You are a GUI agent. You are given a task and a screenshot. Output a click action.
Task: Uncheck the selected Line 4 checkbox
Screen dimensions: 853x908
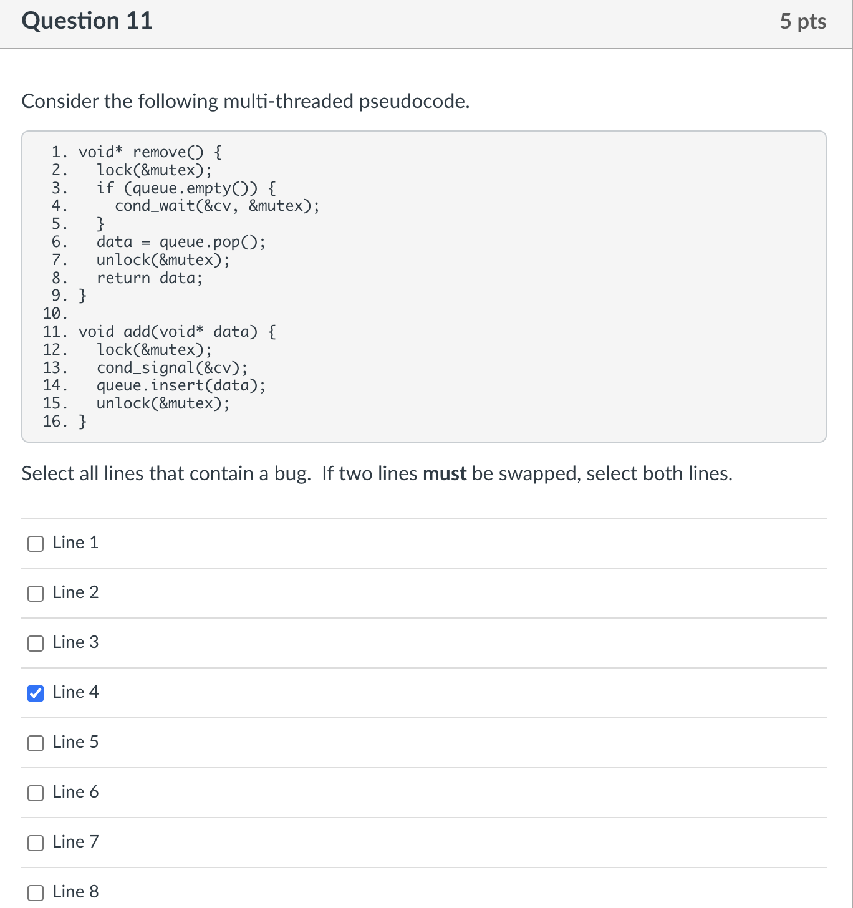[x=36, y=693]
